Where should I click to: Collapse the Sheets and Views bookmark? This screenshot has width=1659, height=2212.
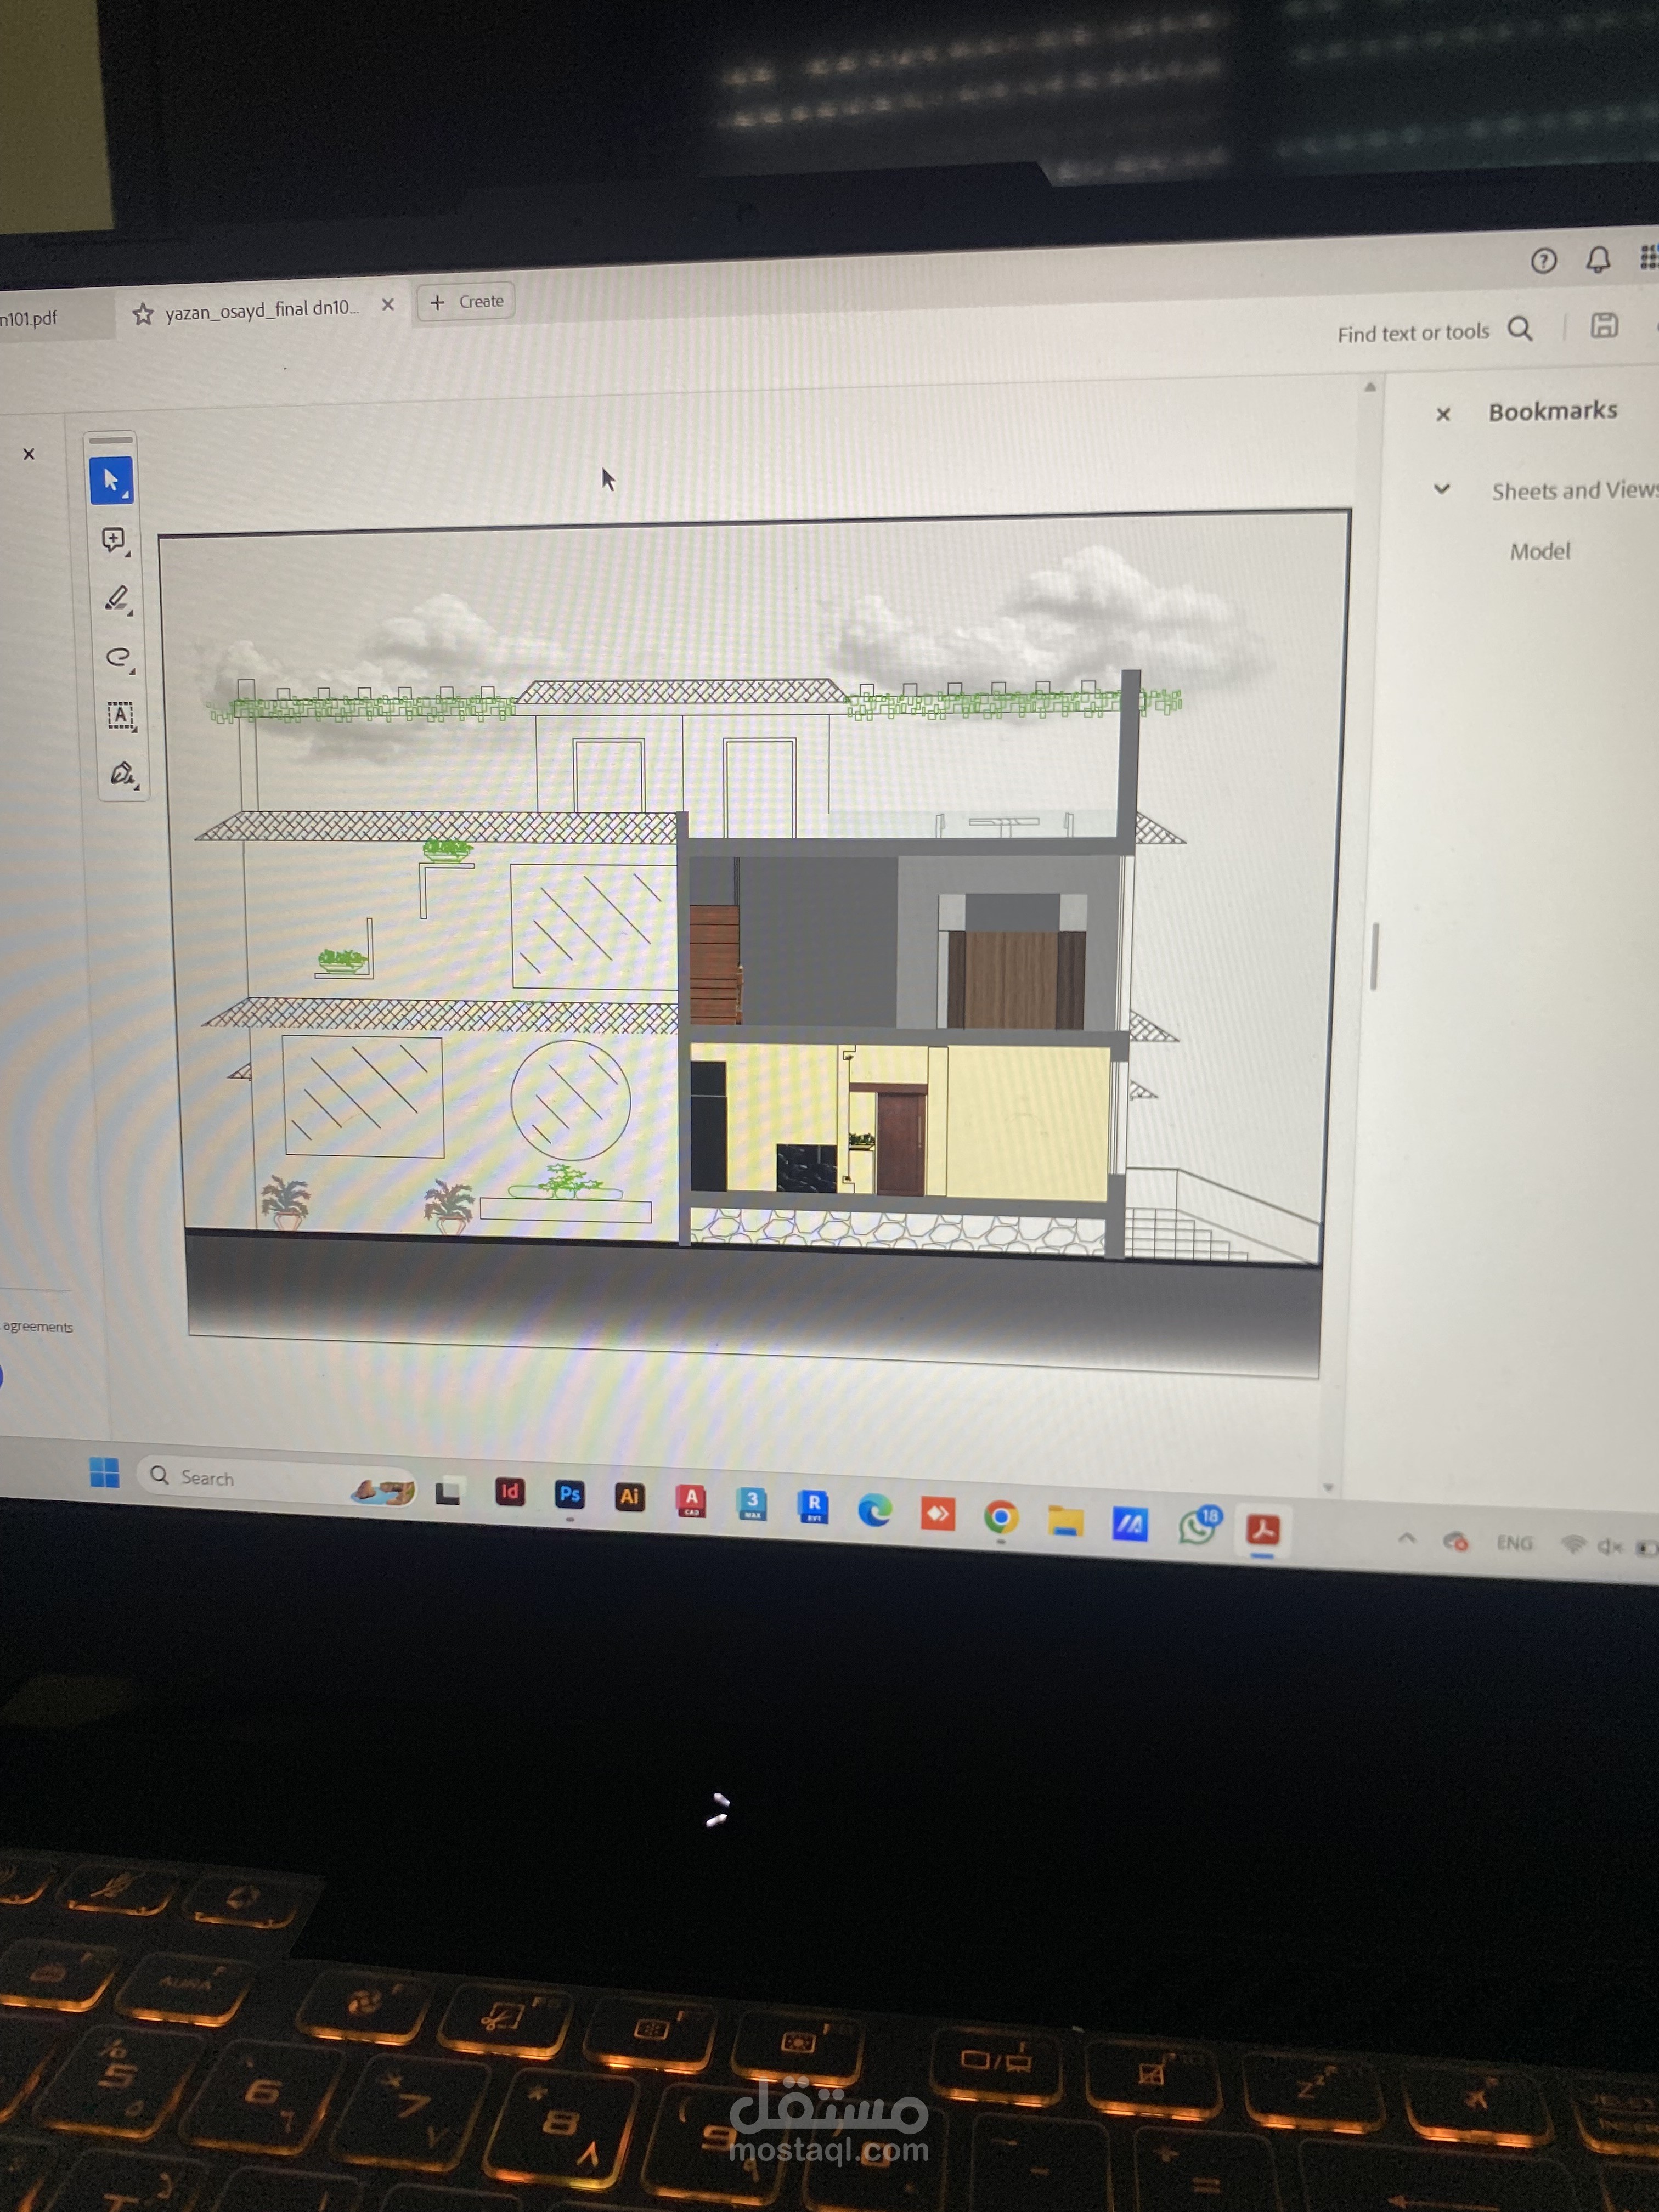click(1442, 490)
